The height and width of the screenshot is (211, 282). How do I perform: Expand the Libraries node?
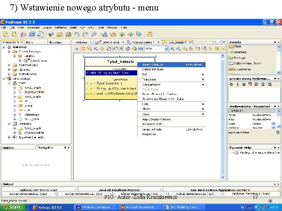tap(9, 70)
